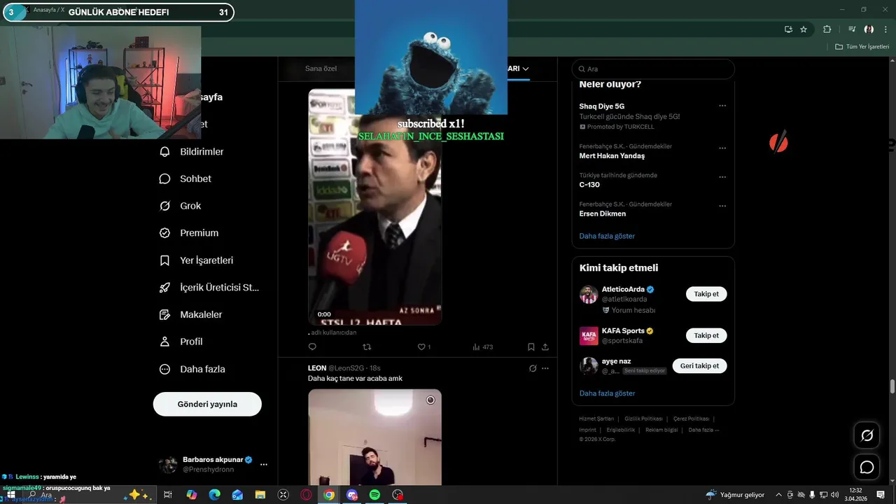This screenshot has width=896, height=504.
Task: Click the Sohbet speech bubble icon
Action: tap(164, 178)
